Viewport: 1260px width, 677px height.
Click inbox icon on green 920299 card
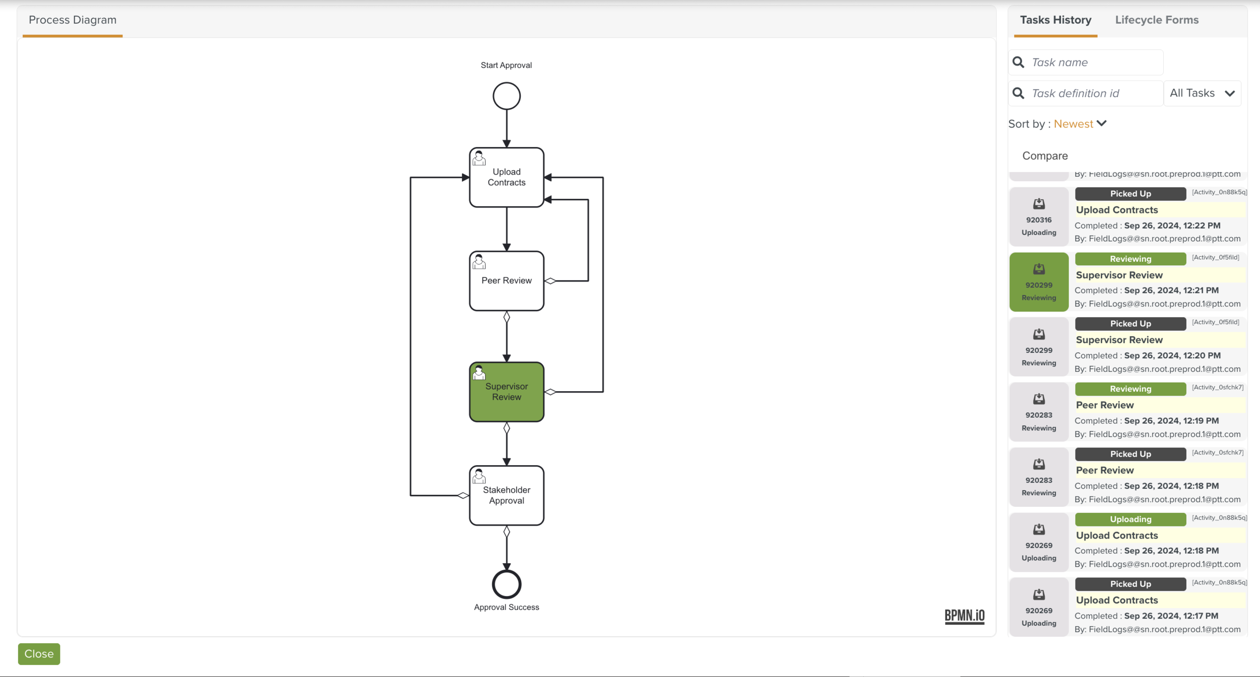coord(1039,269)
